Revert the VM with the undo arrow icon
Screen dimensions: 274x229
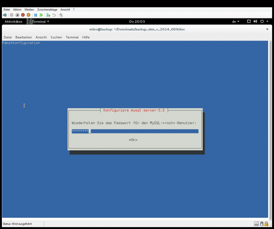54,15
